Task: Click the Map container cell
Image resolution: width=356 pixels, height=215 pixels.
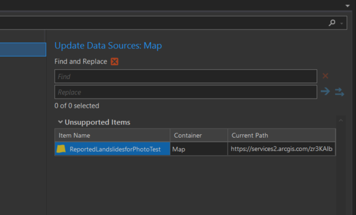Action: 198,149
